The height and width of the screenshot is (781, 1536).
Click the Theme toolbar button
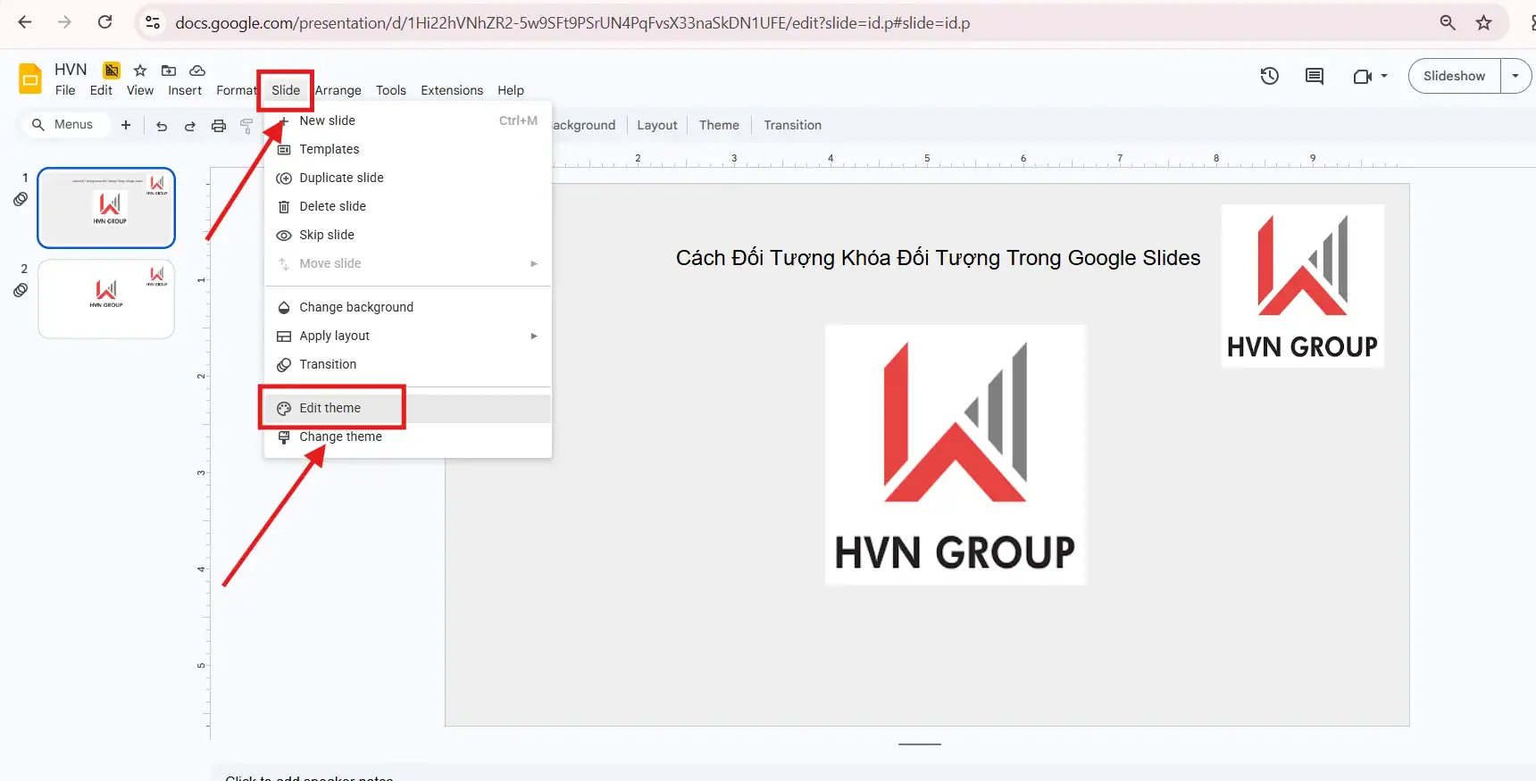[719, 125]
